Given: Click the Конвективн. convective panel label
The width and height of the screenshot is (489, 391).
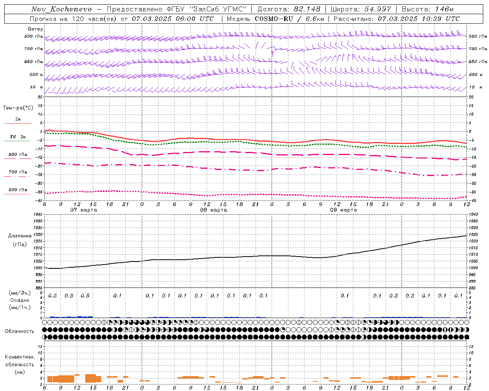Looking at the screenshot, I should point(19,357).
